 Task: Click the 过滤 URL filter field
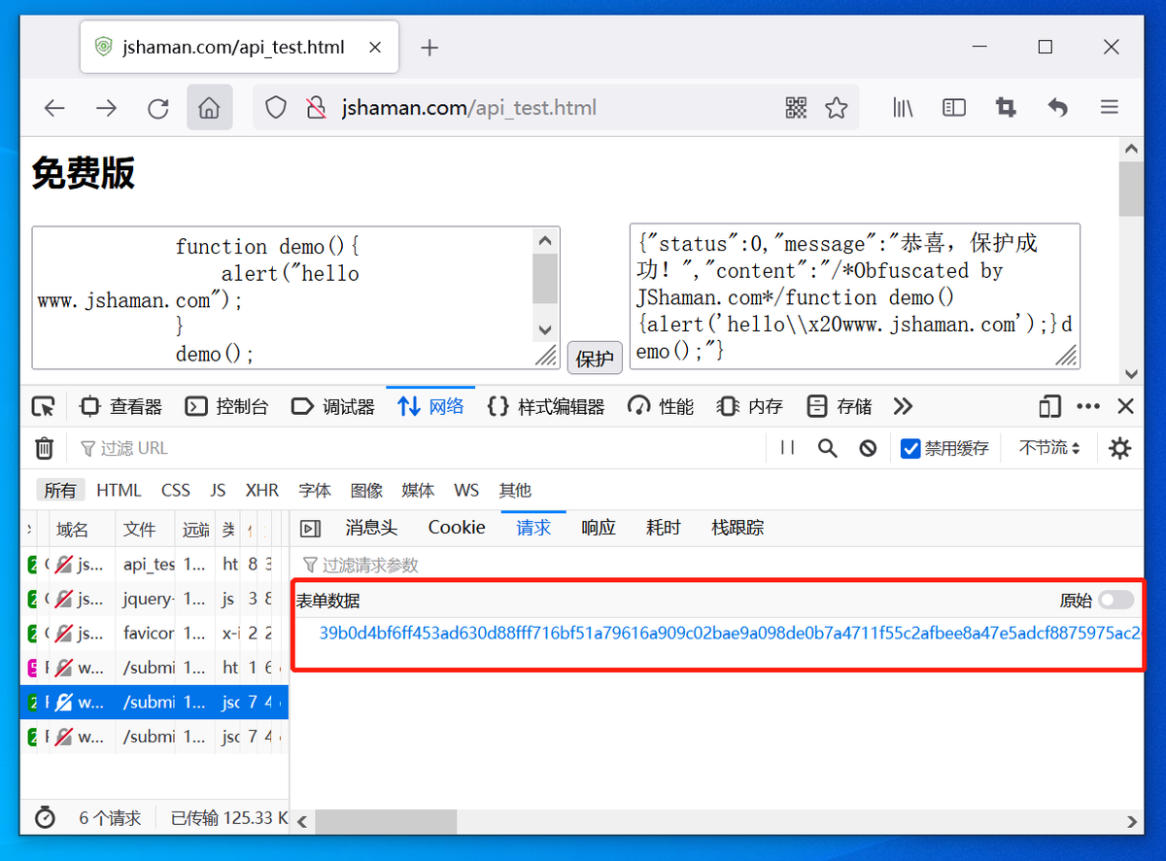coord(418,448)
